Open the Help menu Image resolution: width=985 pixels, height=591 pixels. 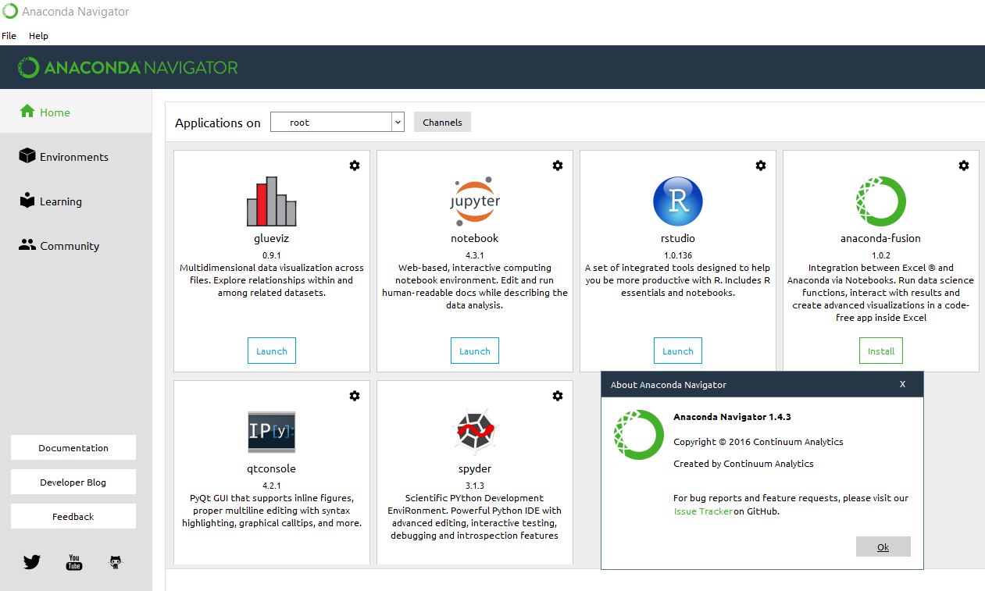38,36
